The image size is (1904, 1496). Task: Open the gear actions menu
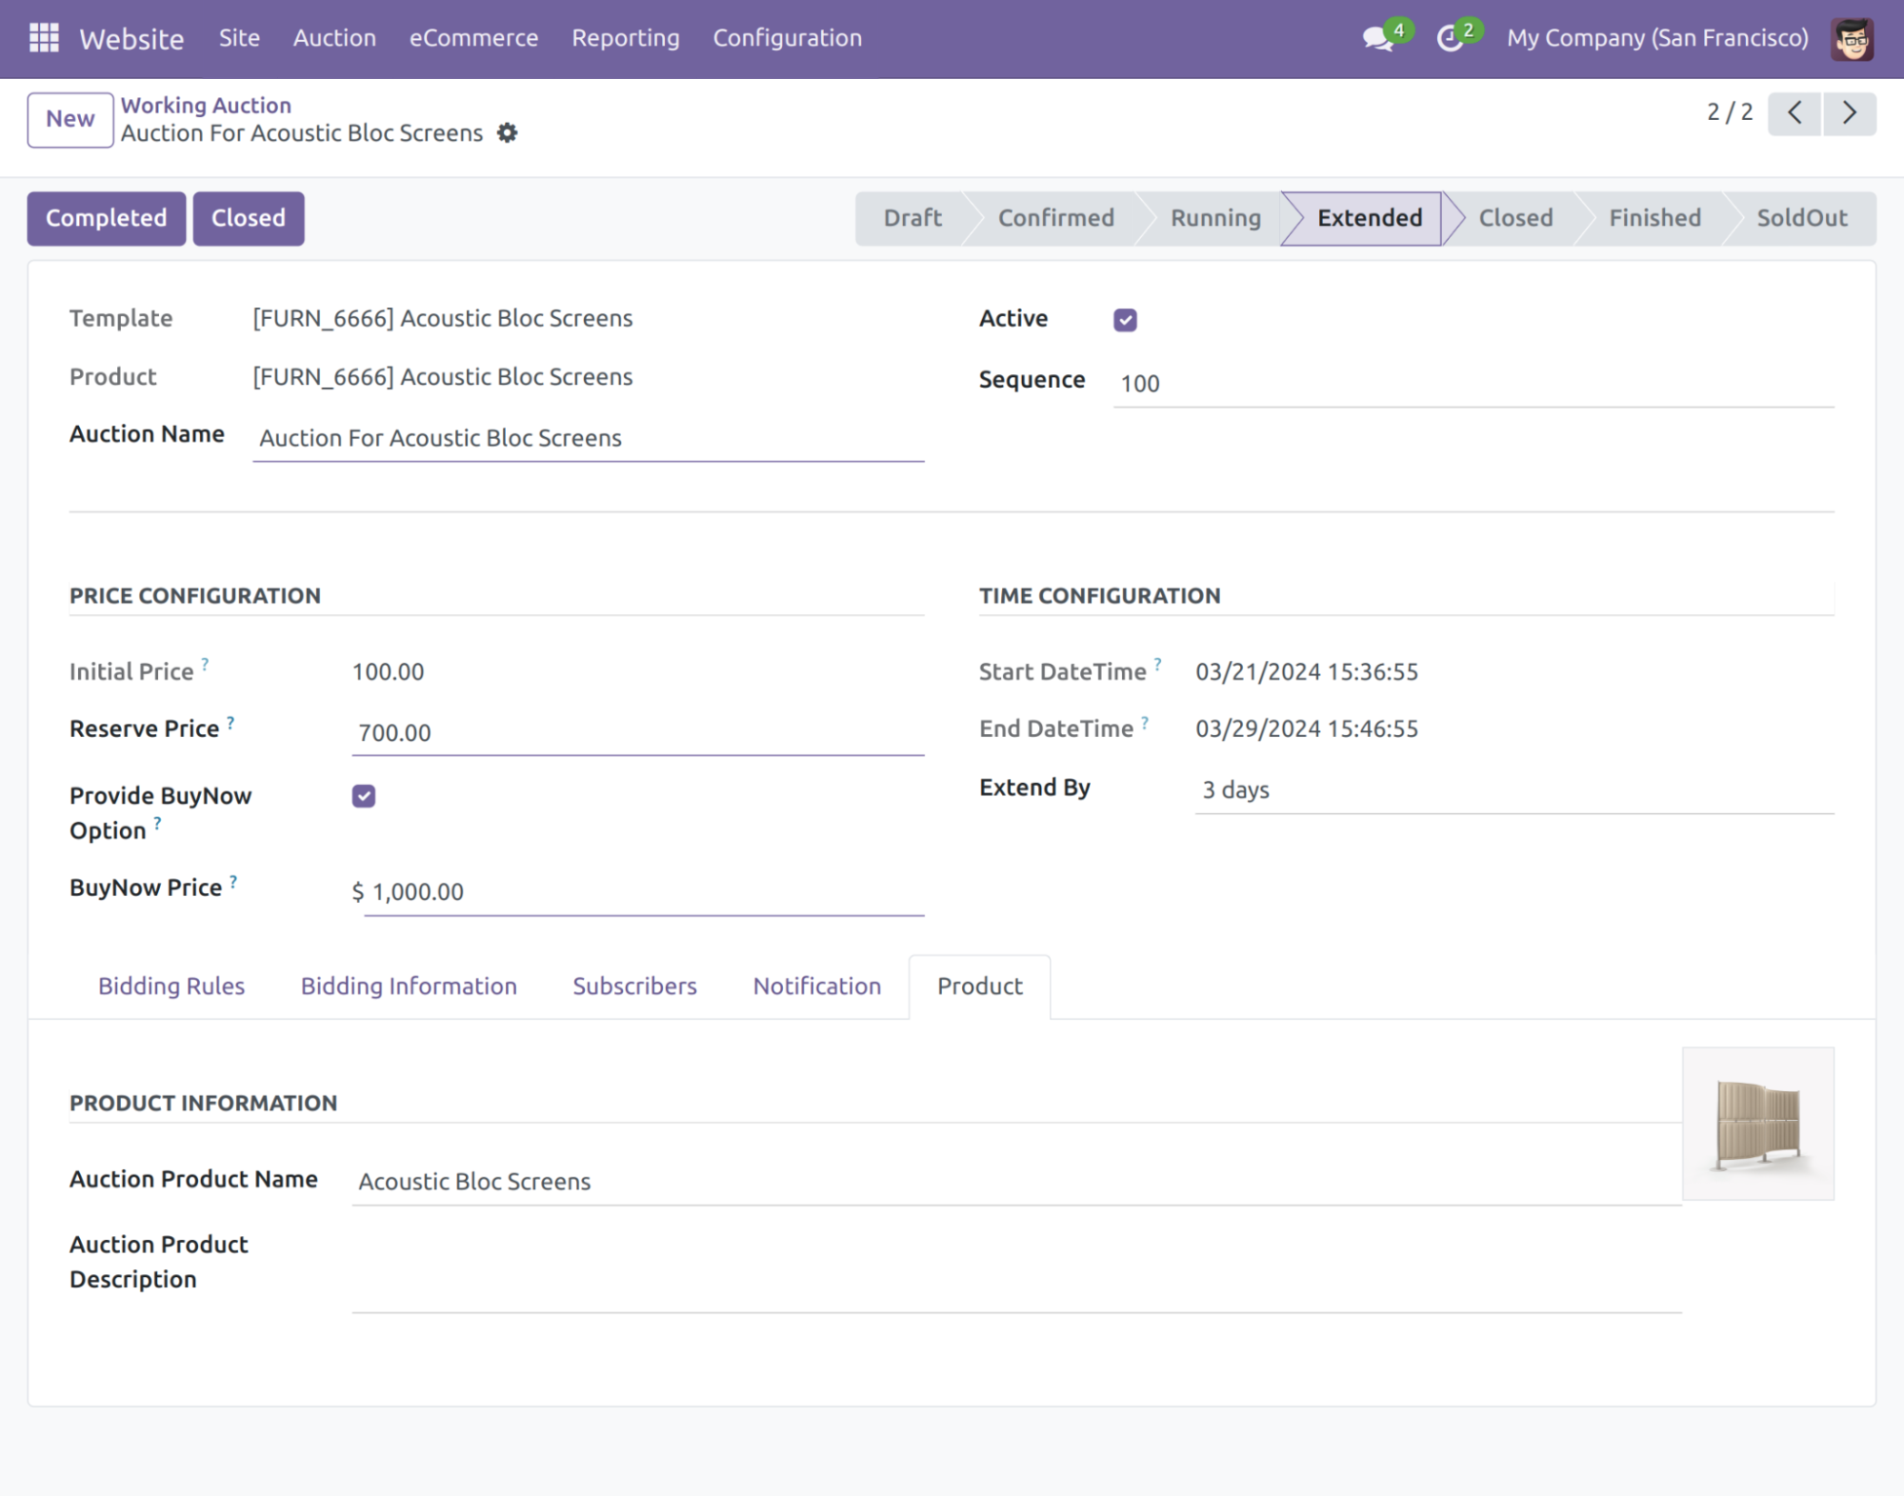(x=508, y=133)
